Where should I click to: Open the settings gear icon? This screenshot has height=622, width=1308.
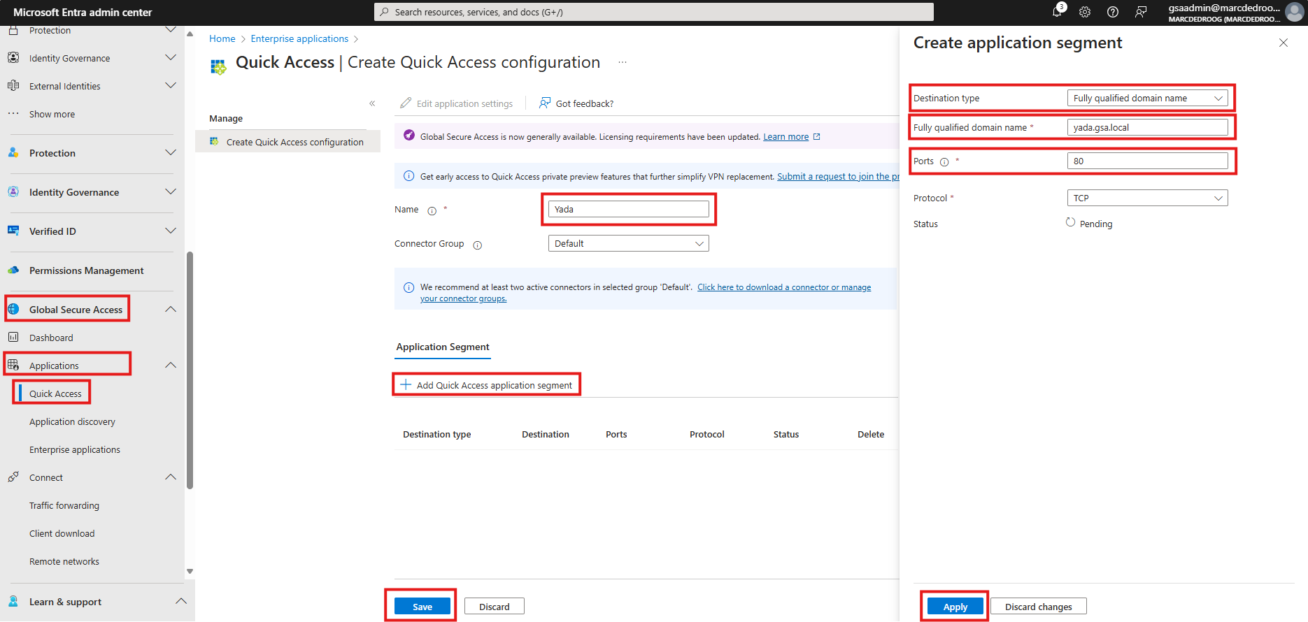(x=1085, y=12)
